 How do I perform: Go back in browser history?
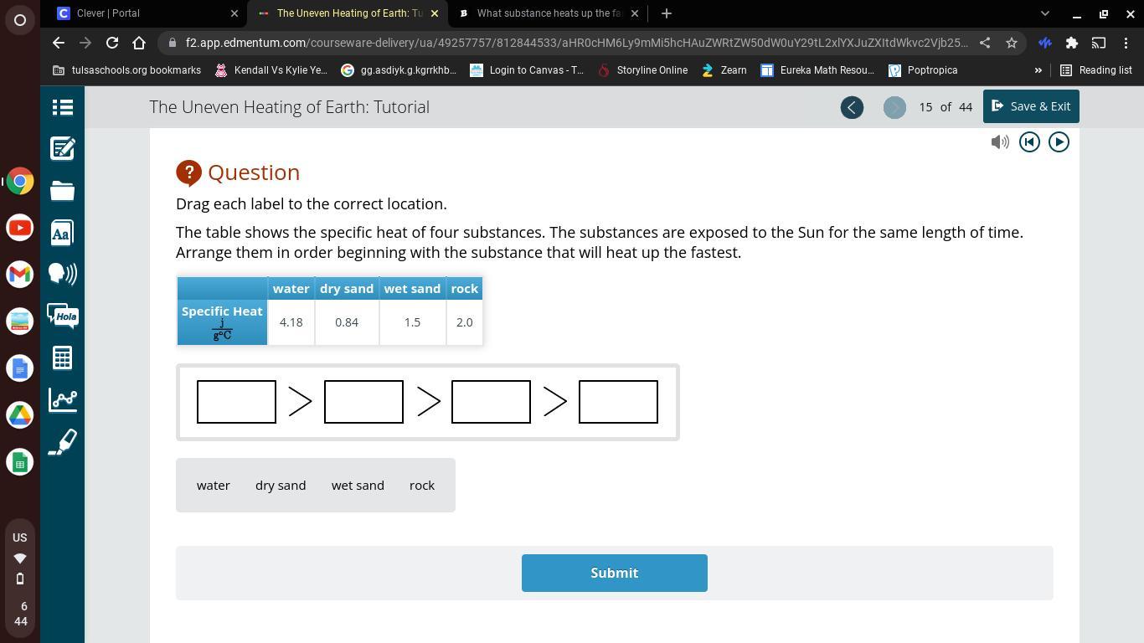(58, 43)
